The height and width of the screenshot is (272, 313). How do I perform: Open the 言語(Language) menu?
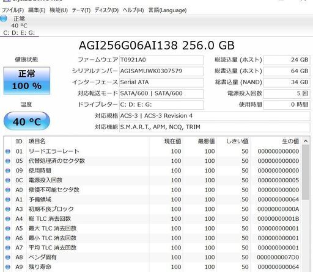168,10
